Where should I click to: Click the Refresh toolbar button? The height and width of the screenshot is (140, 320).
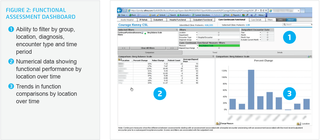click(216, 15)
